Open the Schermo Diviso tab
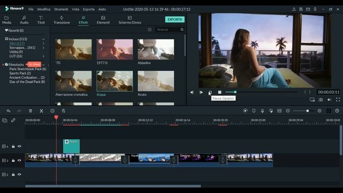This screenshot has height=193, width=343. click(130, 20)
